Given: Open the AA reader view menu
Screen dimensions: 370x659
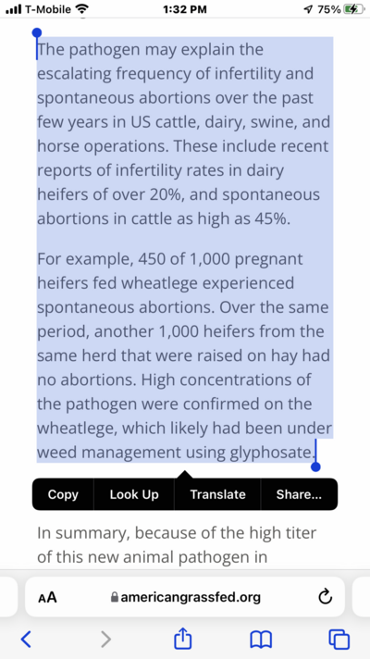Looking at the screenshot, I should click(47, 597).
